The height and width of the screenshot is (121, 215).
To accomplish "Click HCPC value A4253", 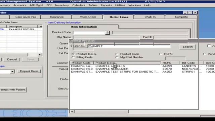I will (x=167, y=72).
